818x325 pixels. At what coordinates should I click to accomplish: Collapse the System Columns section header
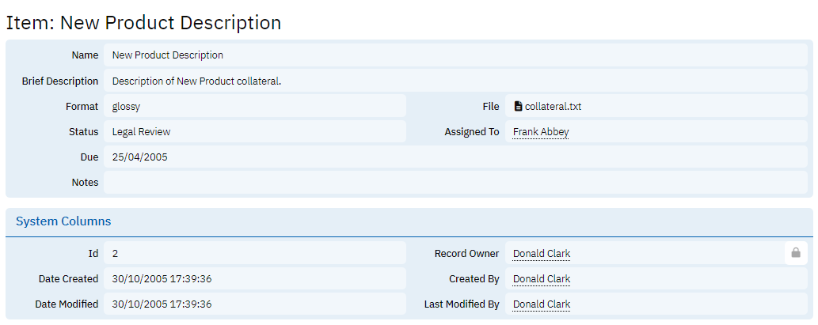point(63,221)
